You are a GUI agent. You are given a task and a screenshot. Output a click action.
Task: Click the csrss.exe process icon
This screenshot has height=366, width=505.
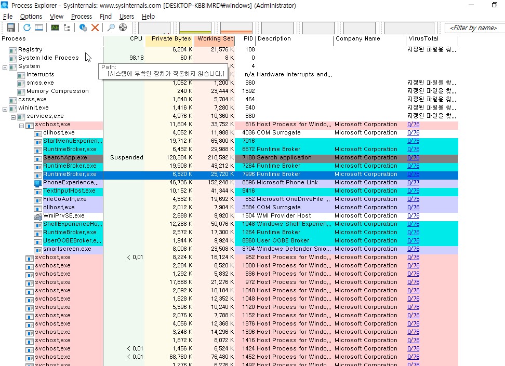click(13, 100)
